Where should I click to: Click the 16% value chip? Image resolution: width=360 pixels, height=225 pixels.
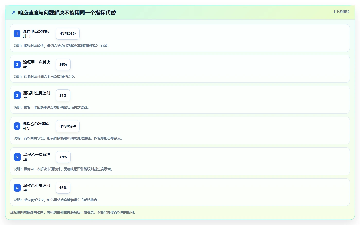tap(63, 188)
